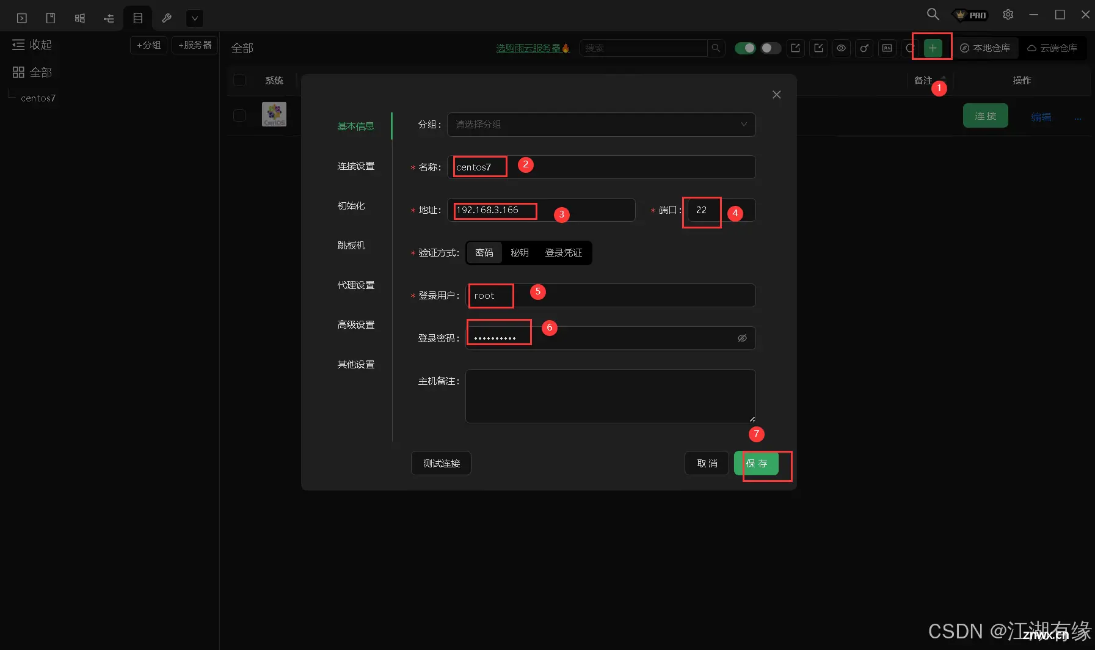Select the 初始化 tab in dialog
The image size is (1095, 650).
(351, 206)
